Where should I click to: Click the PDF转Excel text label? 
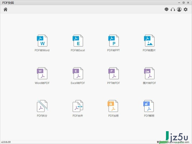(78, 50)
